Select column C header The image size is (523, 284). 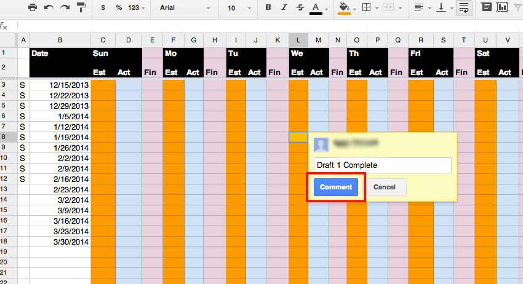[103, 41]
